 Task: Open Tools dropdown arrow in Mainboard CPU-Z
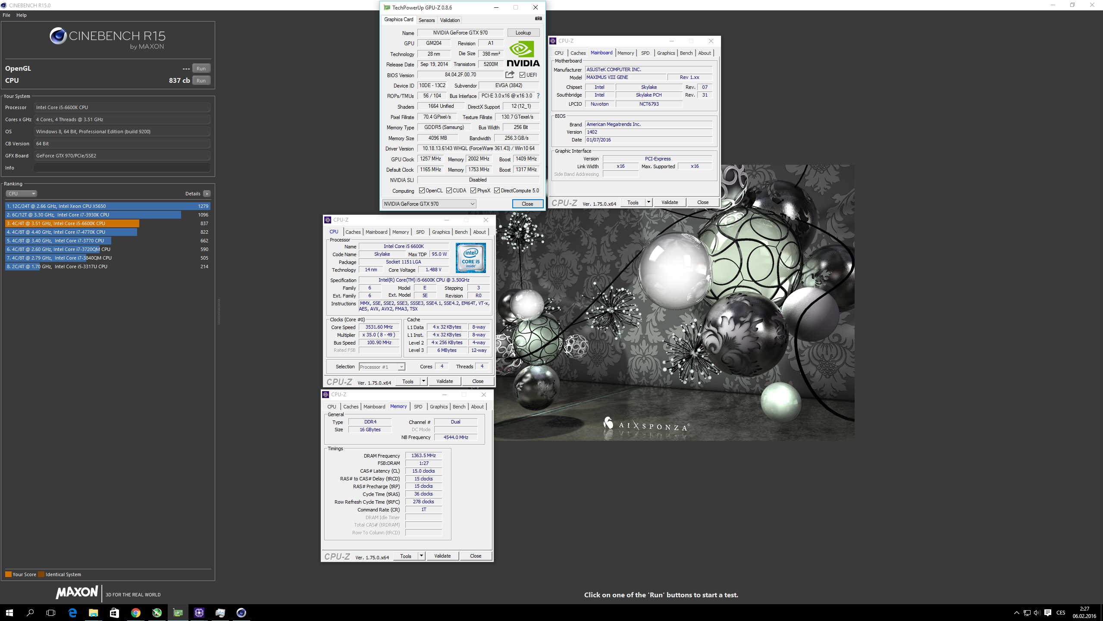(648, 202)
